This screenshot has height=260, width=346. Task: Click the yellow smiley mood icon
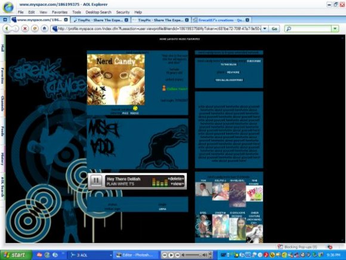(135, 108)
